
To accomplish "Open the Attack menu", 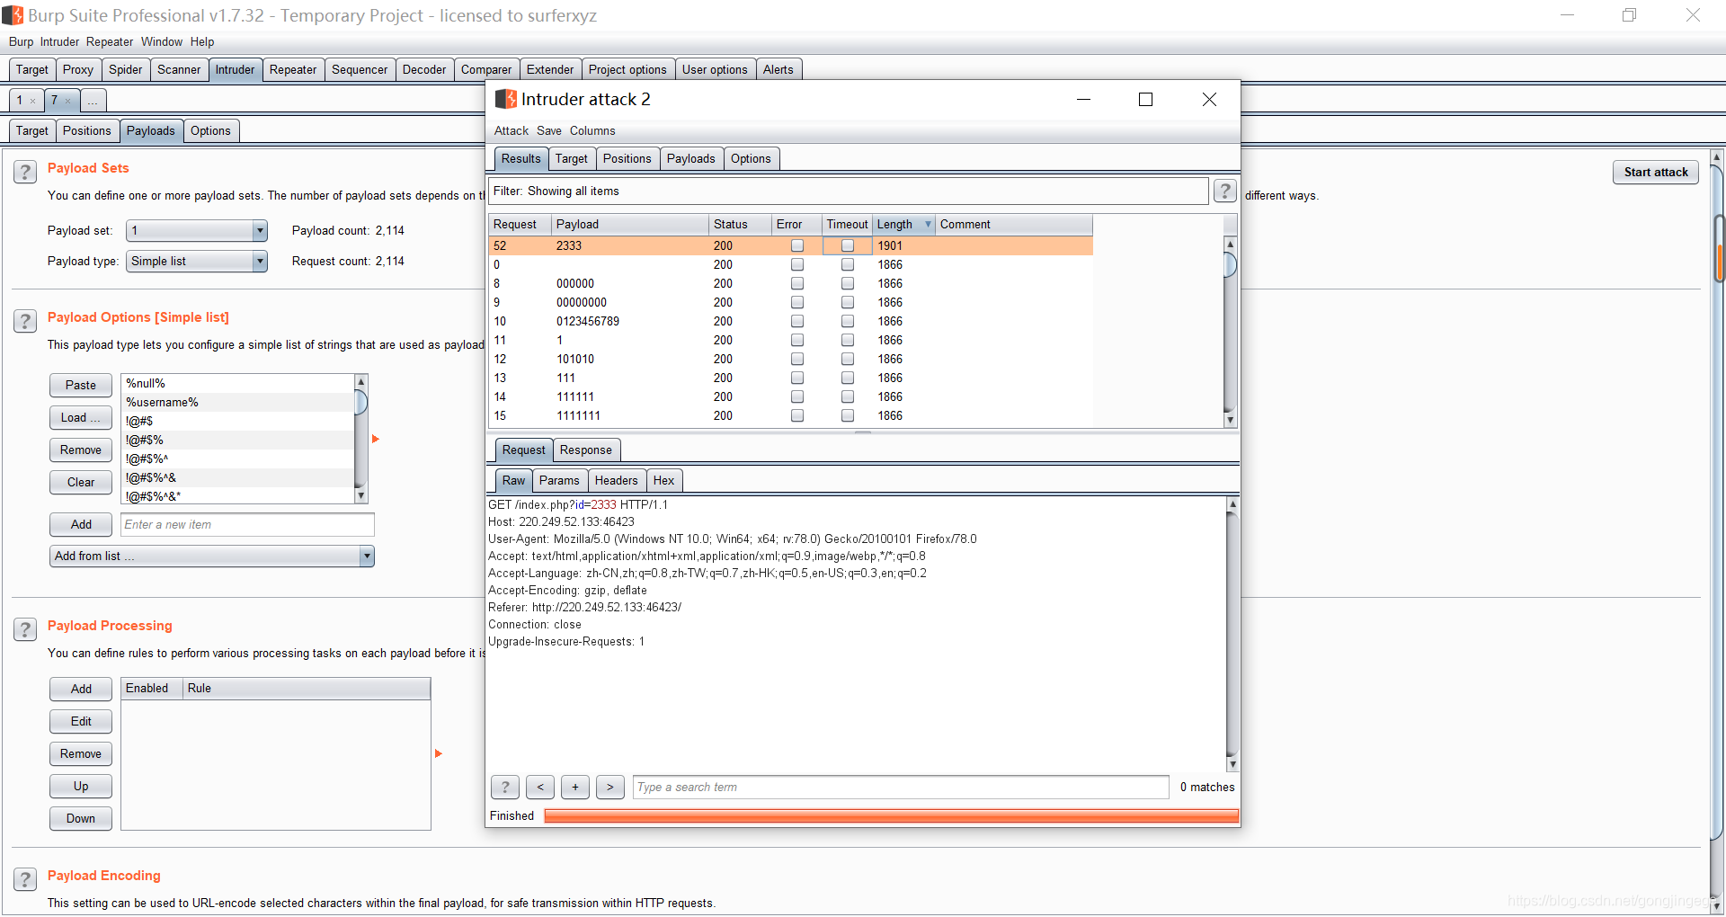I will point(512,130).
